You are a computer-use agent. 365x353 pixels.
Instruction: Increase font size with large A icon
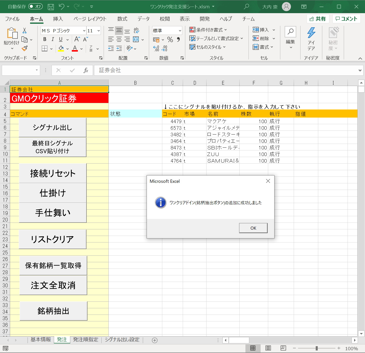coord(77,39)
